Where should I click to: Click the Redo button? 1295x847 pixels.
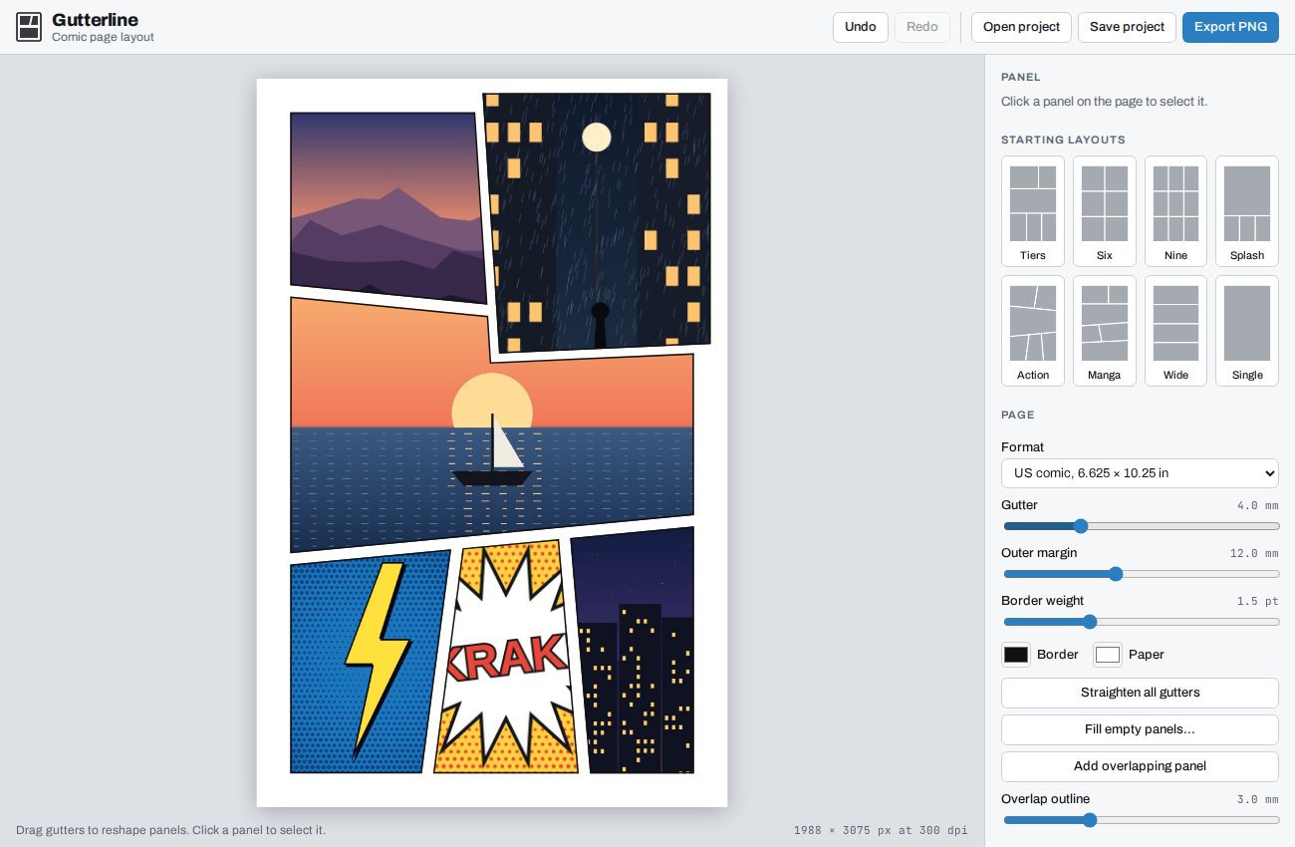pyautogui.click(x=922, y=27)
